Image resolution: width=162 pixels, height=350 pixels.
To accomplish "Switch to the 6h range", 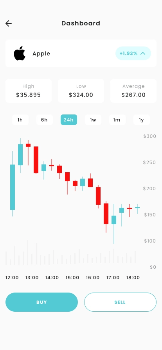I will pos(44,120).
